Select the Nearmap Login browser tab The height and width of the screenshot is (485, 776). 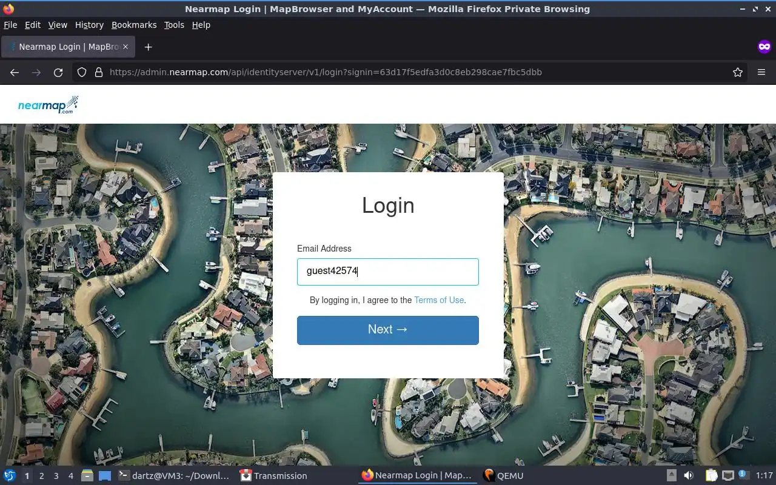click(69, 47)
